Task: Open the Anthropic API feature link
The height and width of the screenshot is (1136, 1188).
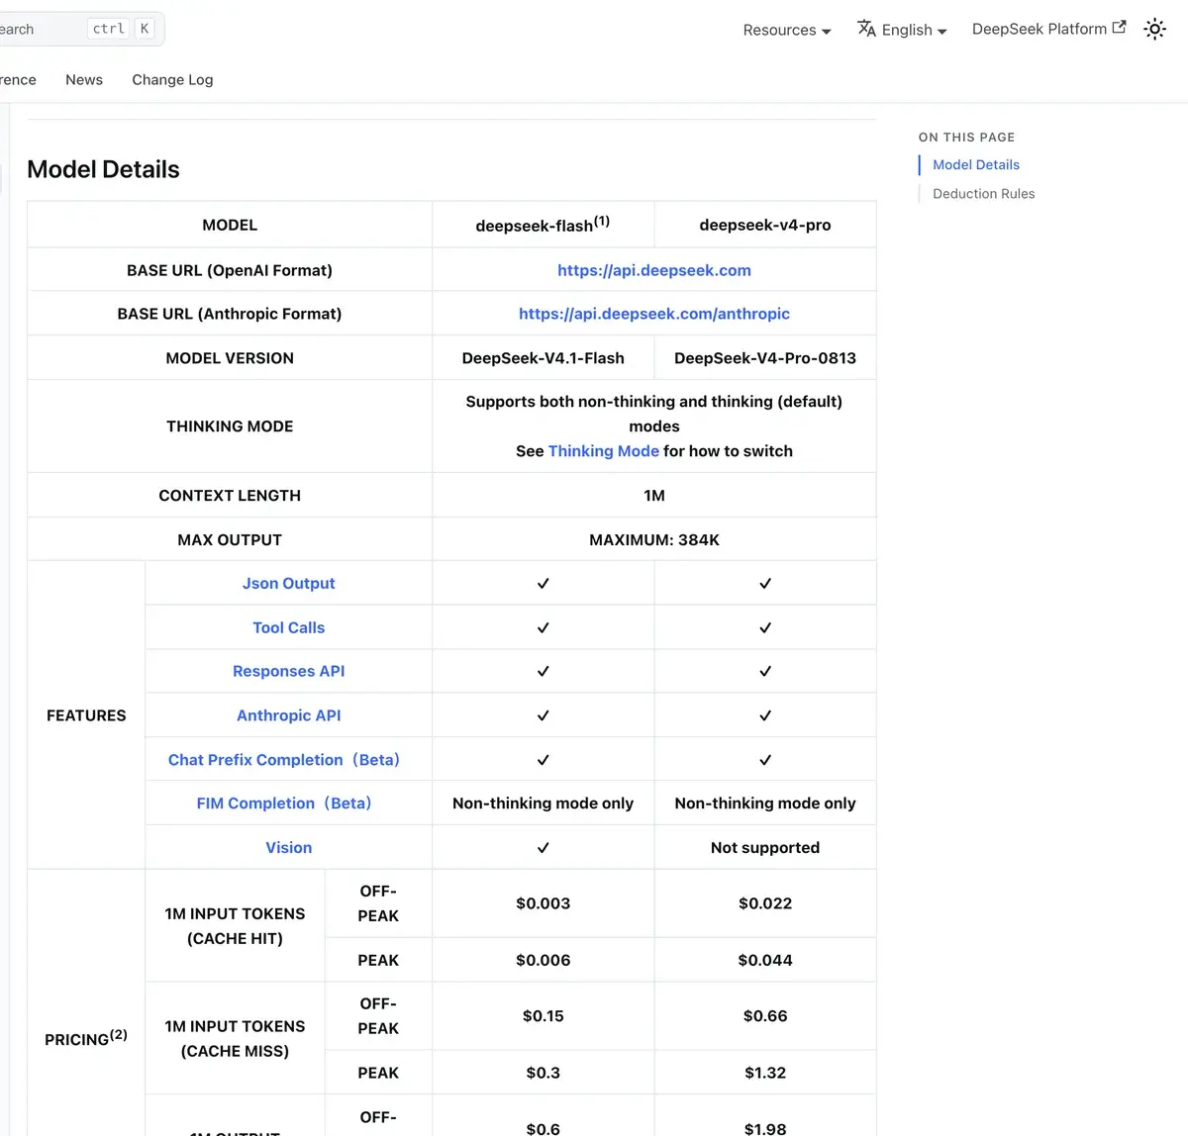Action: pyautogui.click(x=289, y=715)
